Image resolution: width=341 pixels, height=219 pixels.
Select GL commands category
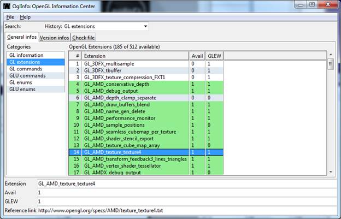click(x=25, y=69)
